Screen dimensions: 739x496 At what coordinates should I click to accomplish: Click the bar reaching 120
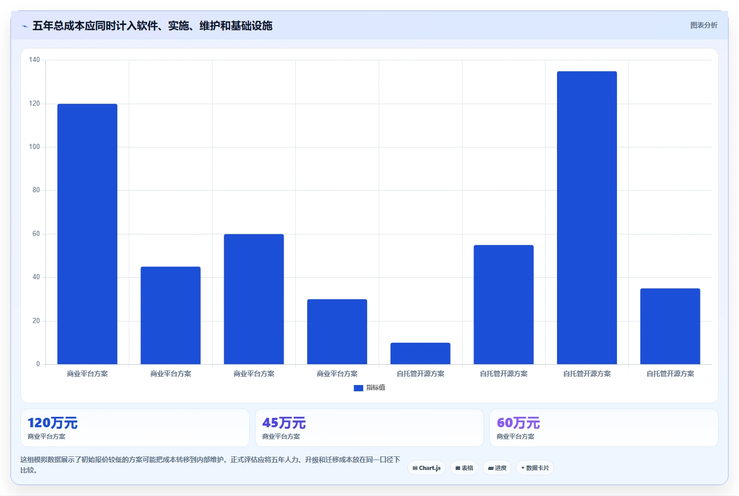point(87,234)
